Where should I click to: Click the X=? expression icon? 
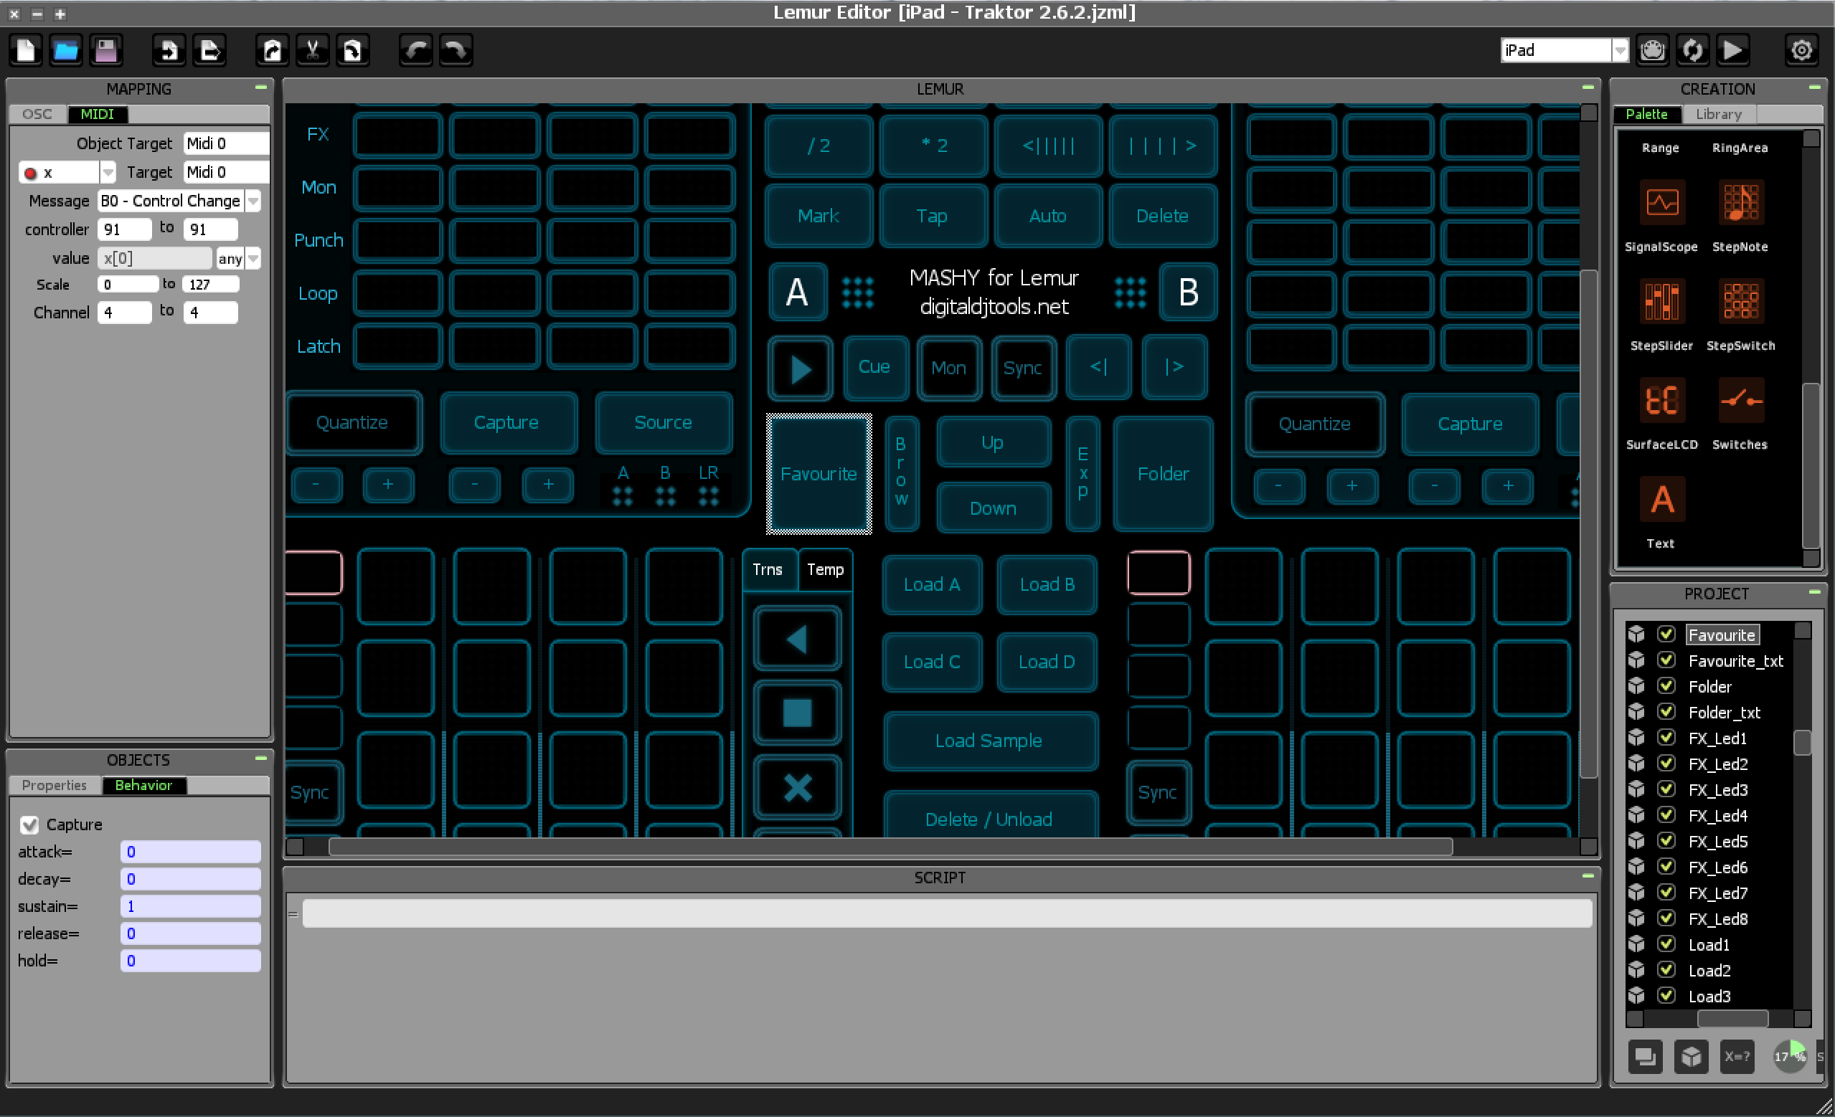point(1737,1056)
